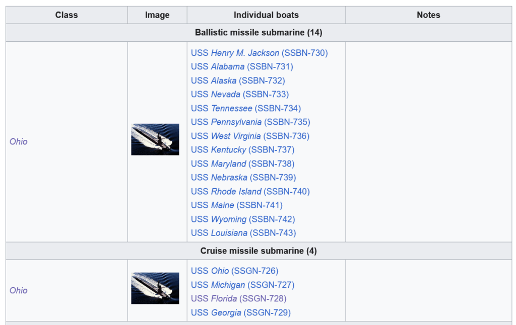The width and height of the screenshot is (516, 325).
Task: Click USS West Virginia (SSBN-736)
Action: (250, 136)
